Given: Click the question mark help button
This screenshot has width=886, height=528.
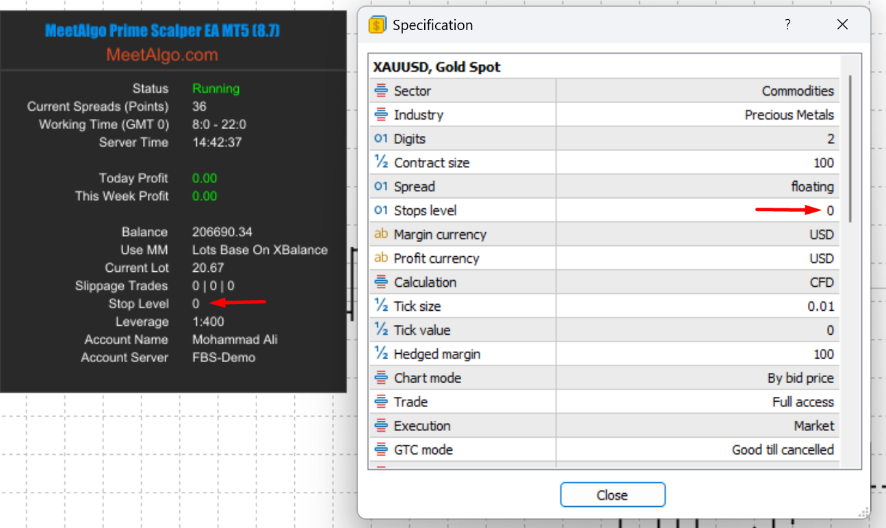Looking at the screenshot, I should (x=787, y=25).
